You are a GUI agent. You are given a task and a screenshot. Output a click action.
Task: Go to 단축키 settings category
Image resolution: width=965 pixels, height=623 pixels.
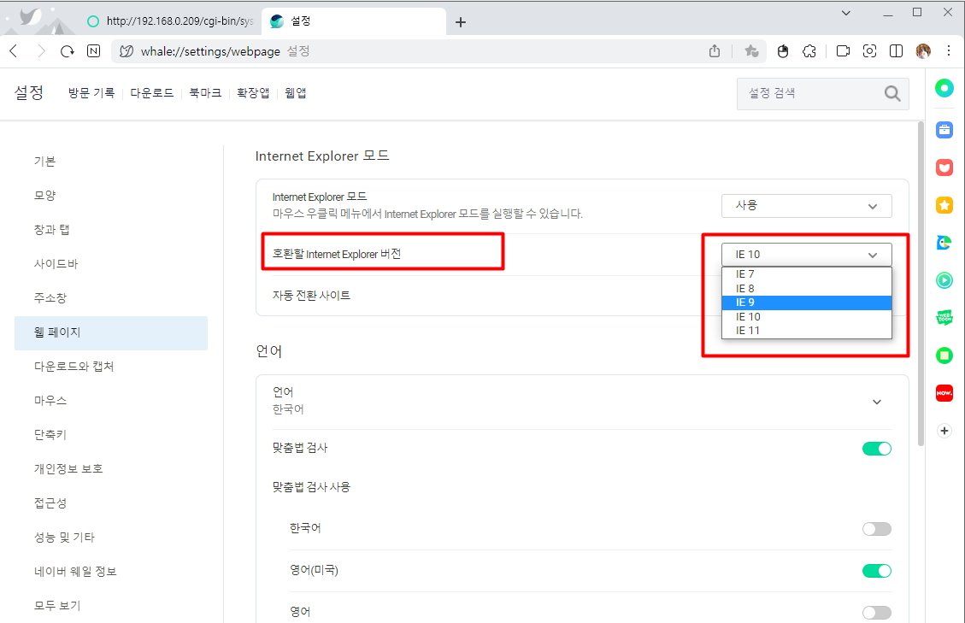pyautogui.click(x=111, y=435)
